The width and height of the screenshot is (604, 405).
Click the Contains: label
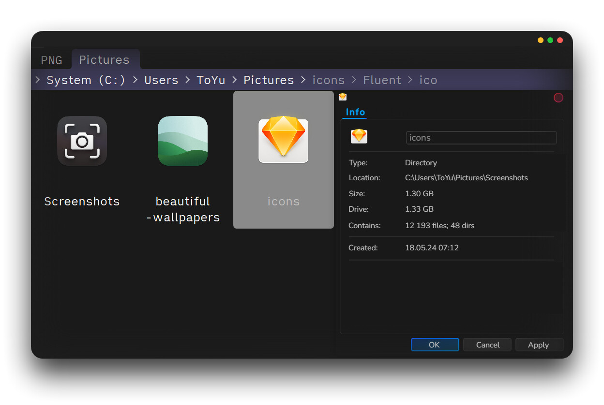tap(364, 225)
